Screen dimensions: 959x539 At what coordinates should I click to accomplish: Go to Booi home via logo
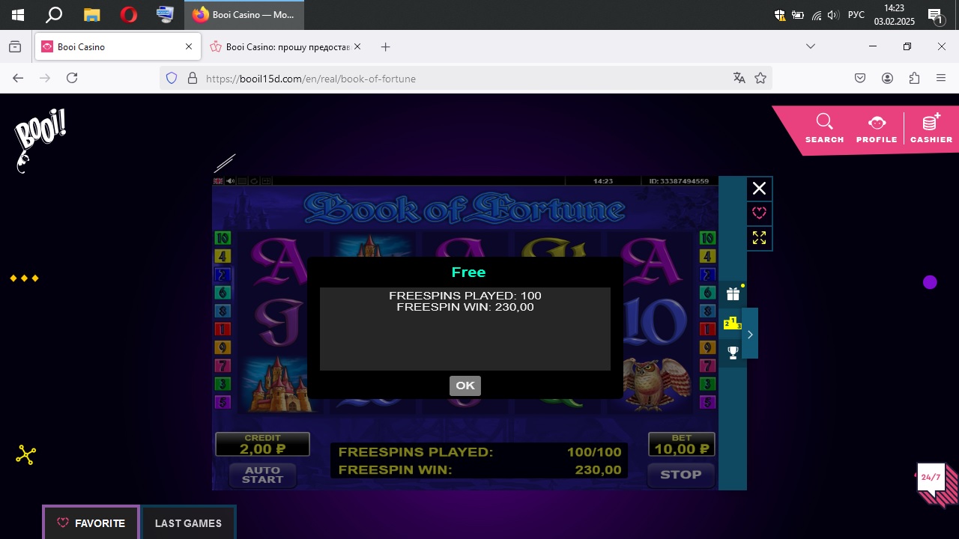click(40, 139)
